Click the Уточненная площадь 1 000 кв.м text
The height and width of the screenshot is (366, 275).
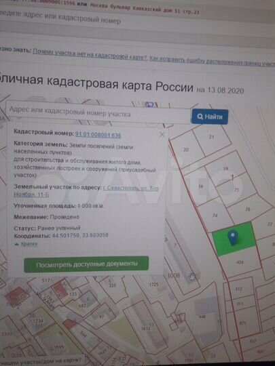58,206
